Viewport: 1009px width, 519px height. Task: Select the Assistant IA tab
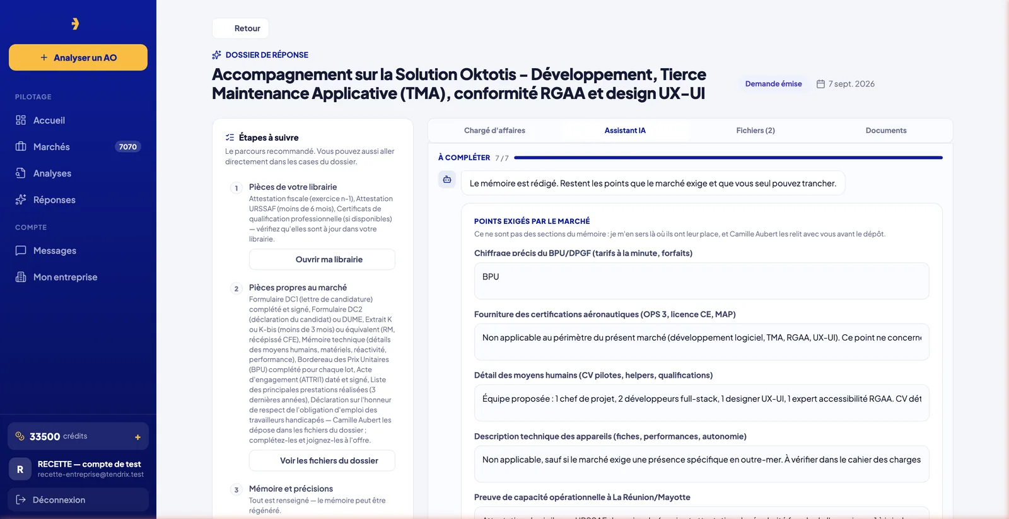tap(625, 131)
